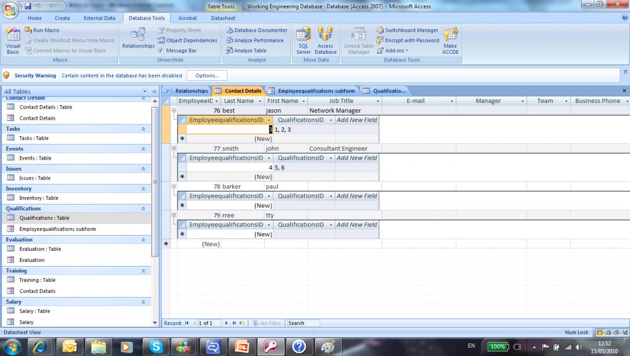Switch to Home ribbon tab
The height and width of the screenshot is (356, 630).
click(34, 18)
